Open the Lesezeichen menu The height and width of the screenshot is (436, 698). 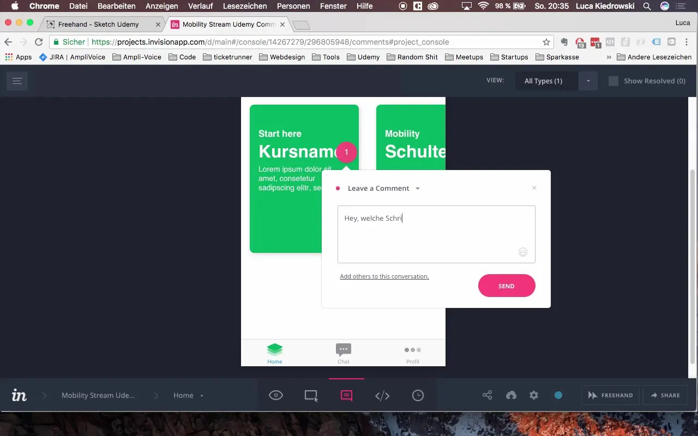pos(245,6)
